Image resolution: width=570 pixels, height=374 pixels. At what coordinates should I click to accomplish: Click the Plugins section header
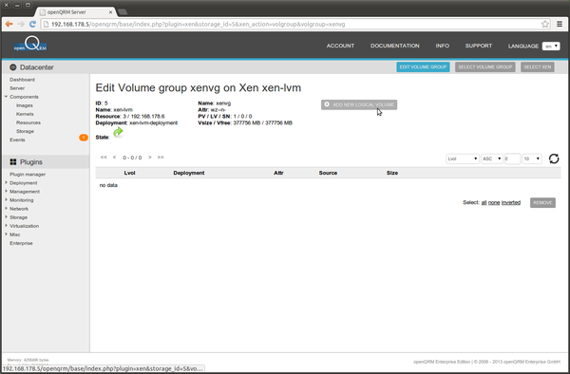[46, 162]
